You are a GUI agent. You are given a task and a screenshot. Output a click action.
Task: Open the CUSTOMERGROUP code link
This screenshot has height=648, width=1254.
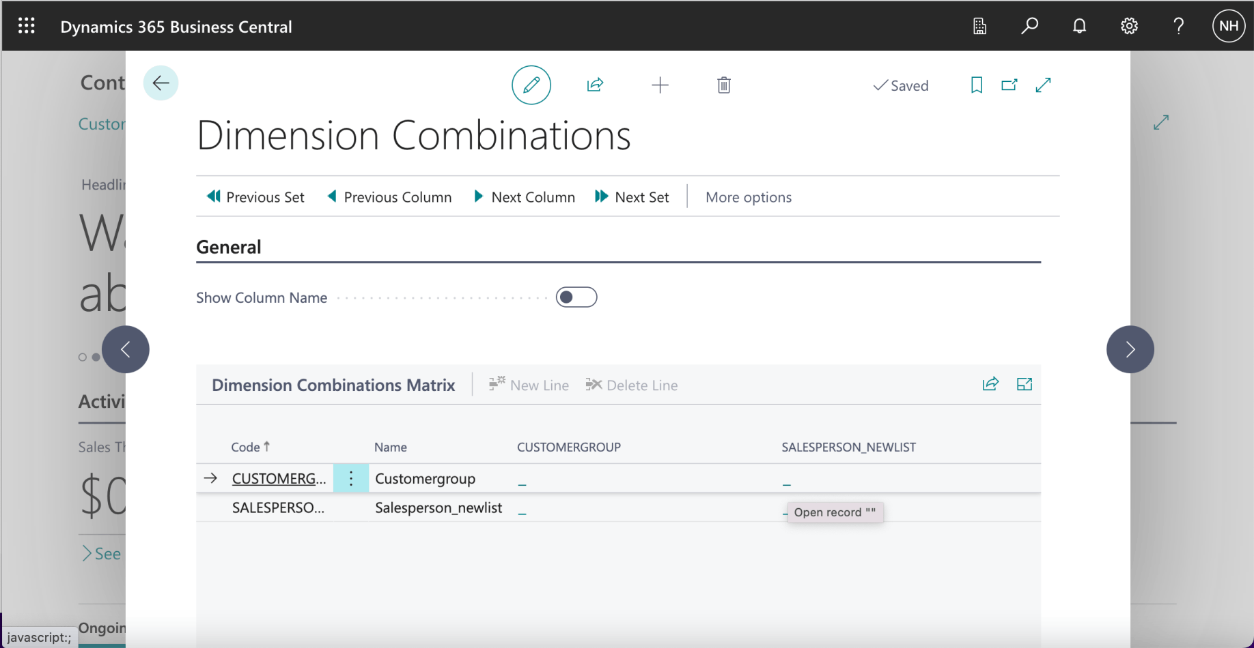point(279,478)
